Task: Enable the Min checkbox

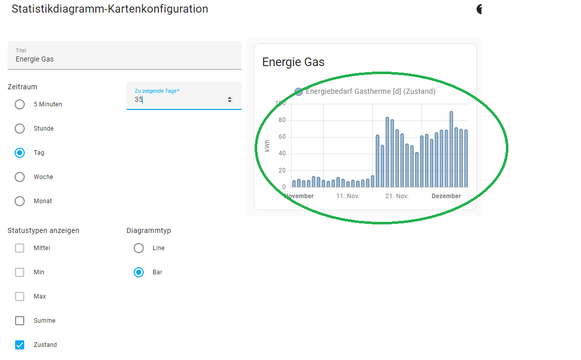Action: [19, 272]
